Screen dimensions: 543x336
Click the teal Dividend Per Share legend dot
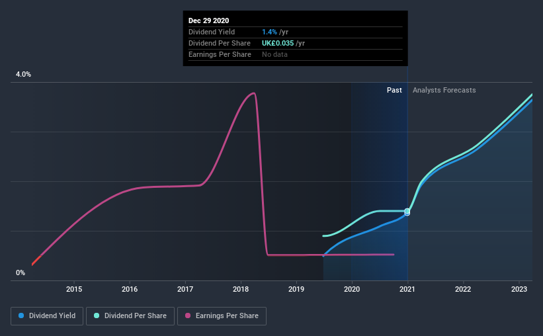[x=97, y=315]
